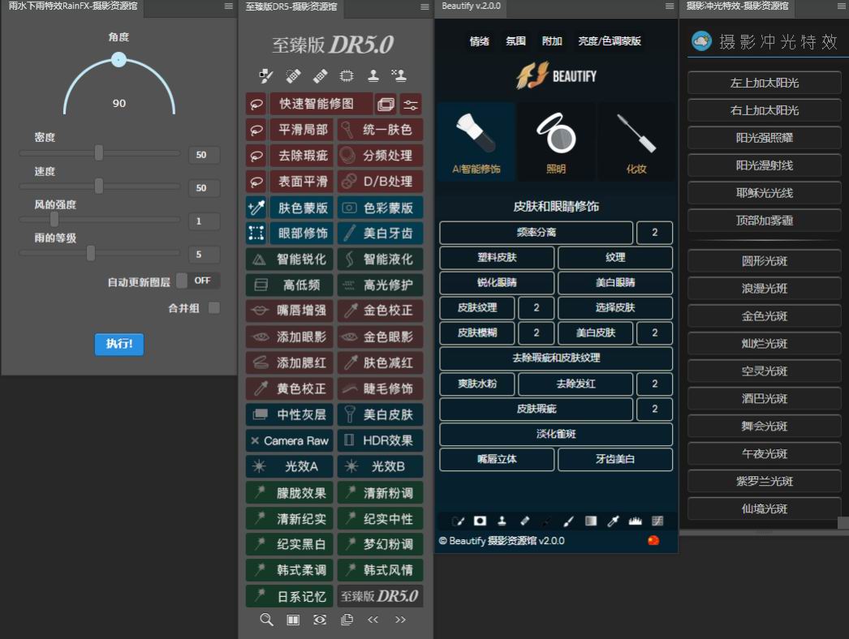Click the 雨的等级 value field showing 5

205,255
